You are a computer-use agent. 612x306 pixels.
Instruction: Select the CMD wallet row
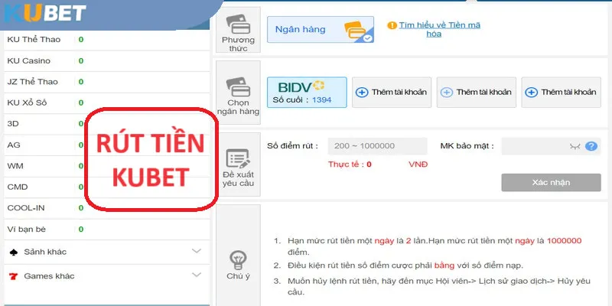pyautogui.click(x=106, y=187)
